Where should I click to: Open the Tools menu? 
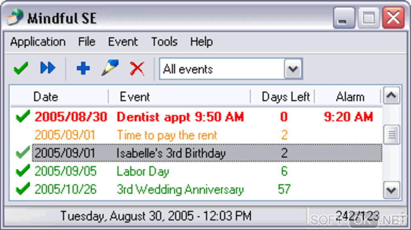(x=164, y=42)
